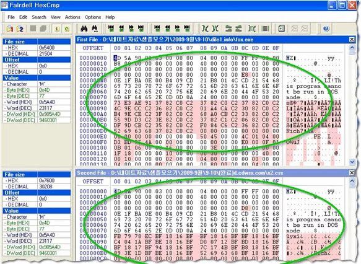361x264 pixels.
Task: Open the Actions menu
Action: click(x=72, y=17)
